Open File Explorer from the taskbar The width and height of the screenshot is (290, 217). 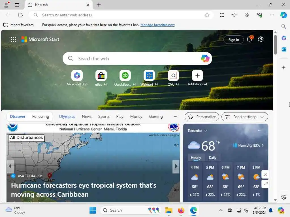point(169,210)
